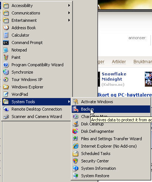Expand the Communications submenu arrow

coord(69,13)
